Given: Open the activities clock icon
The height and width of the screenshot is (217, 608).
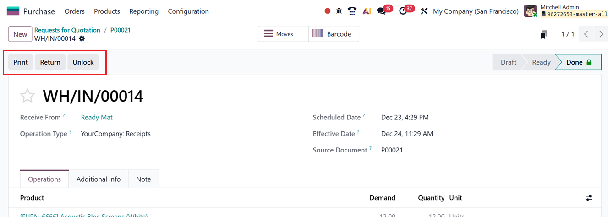Looking at the screenshot, I should pos(403,11).
